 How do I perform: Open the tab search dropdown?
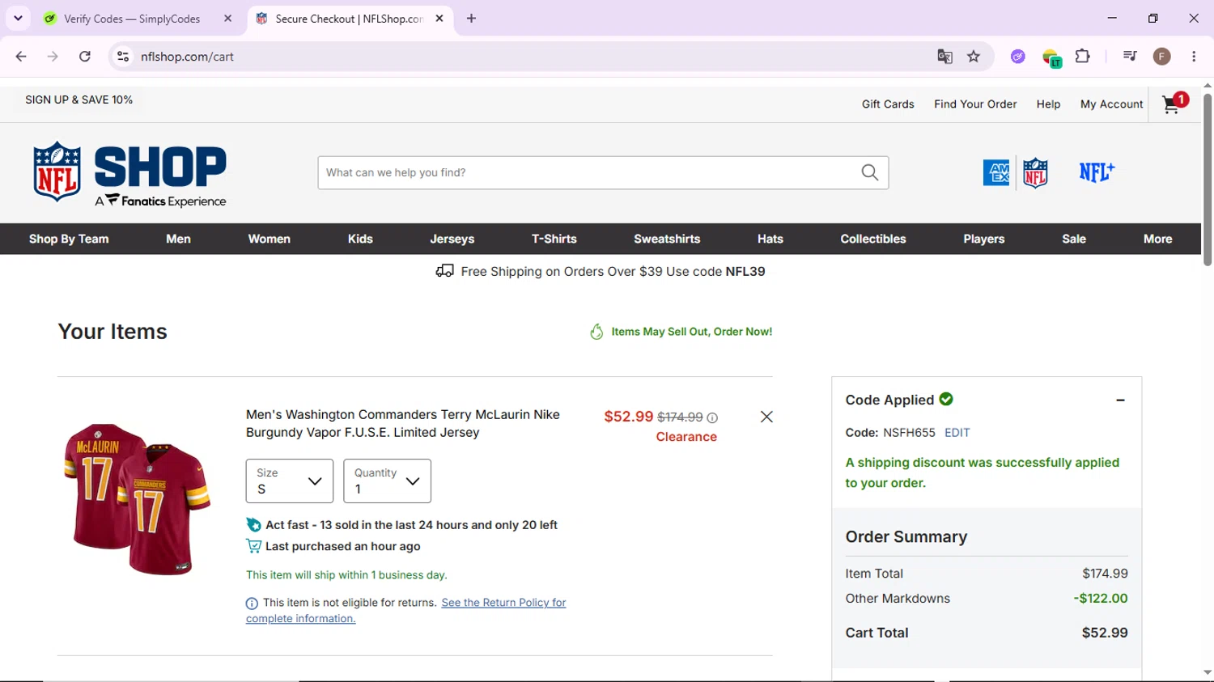[x=18, y=19]
